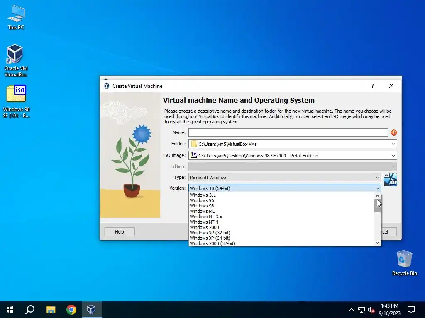Image resolution: width=425 pixels, height=318 pixels.
Task: Switch to VirtualBox taskbar button
Action: click(x=91, y=310)
